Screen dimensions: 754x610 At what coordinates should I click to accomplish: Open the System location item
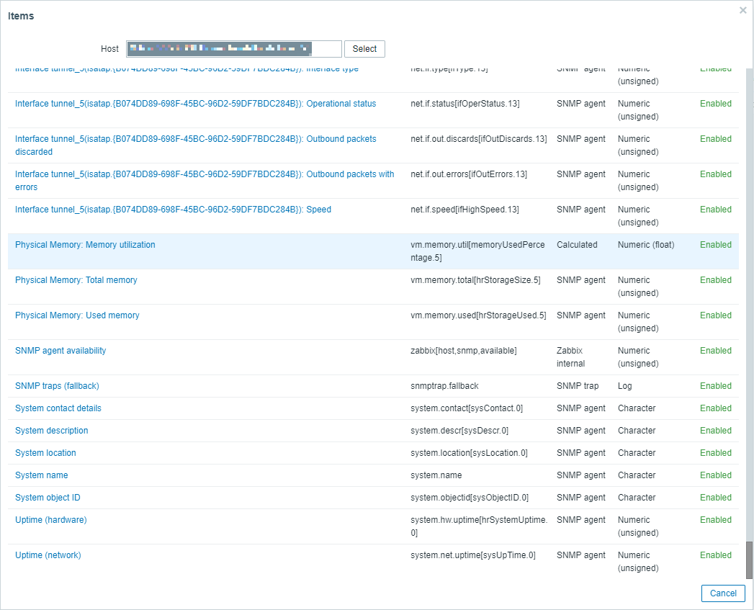coord(45,452)
